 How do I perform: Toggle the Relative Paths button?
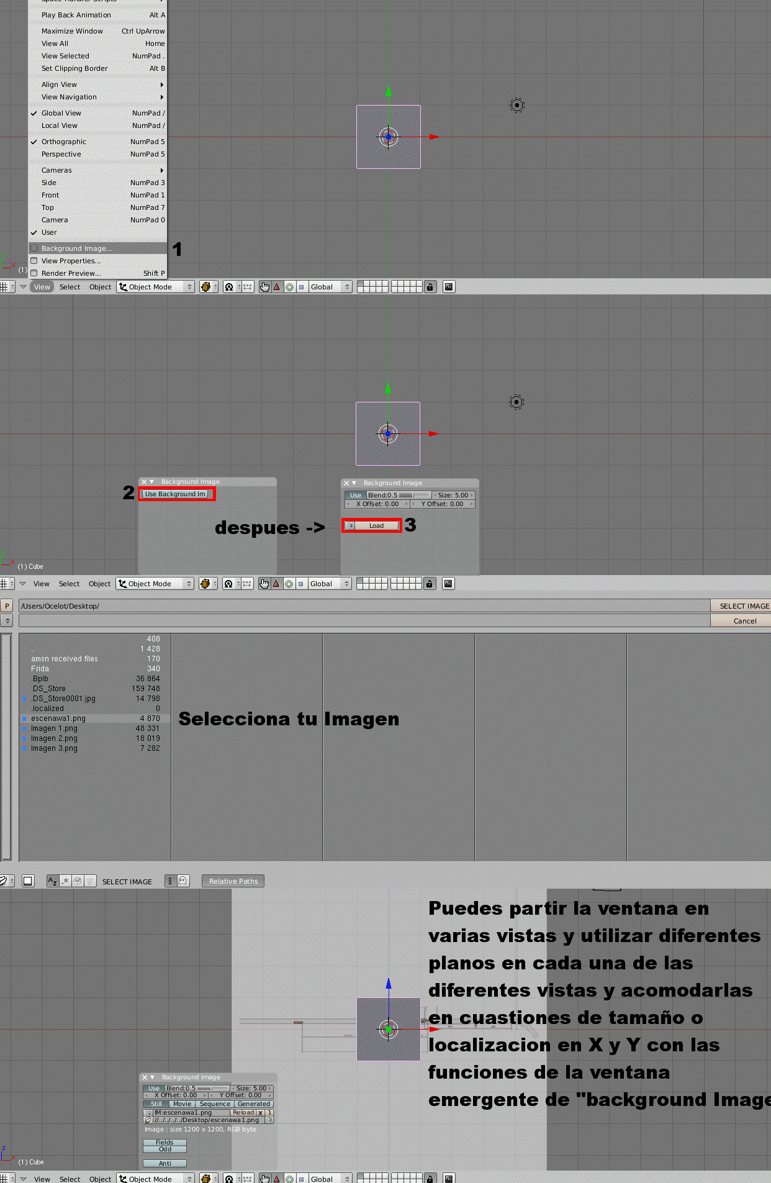(x=233, y=881)
